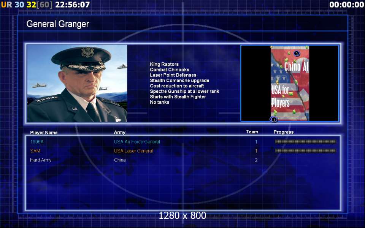This screenshot has height=228, width=365.
Task: Click team number for 1996A row
Action: pos(256,142)
